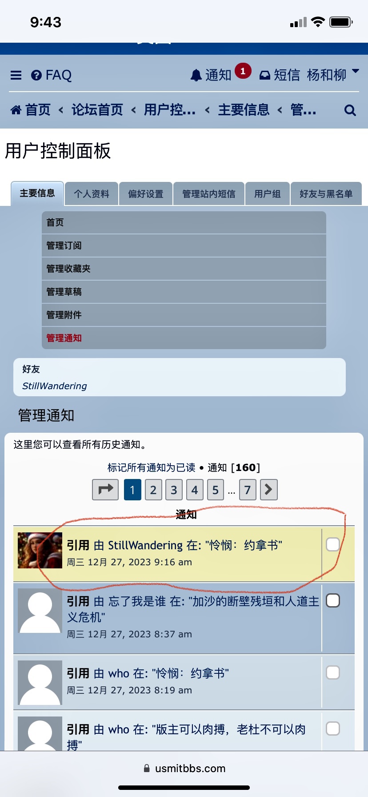The image size is (368, 797).
Task: Open the hamburger menu icon
Action: pos(16,75)
